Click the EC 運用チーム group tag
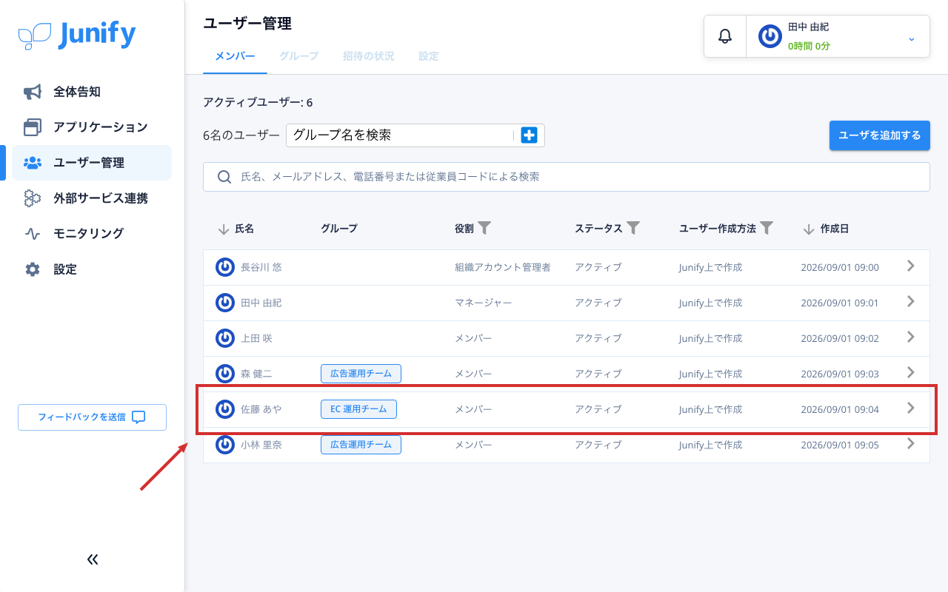The image size is (948, 592). [358, 409]
